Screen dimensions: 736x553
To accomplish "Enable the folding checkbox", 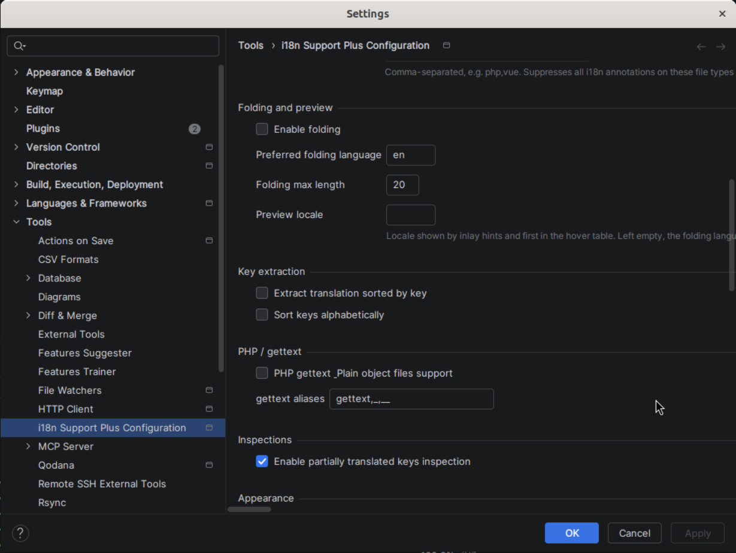I will click(x=262, y=129).
